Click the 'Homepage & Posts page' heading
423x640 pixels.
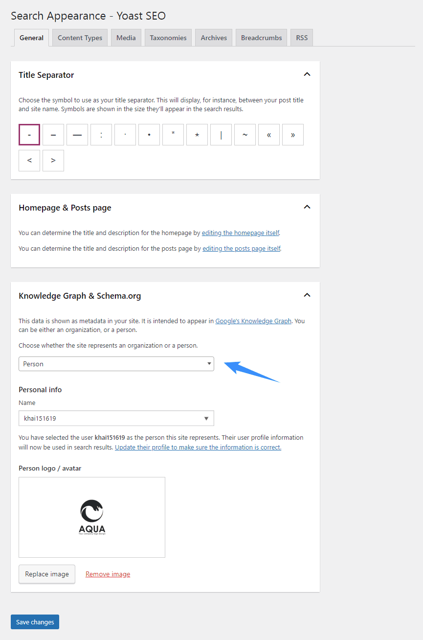[x=65, y=208]
